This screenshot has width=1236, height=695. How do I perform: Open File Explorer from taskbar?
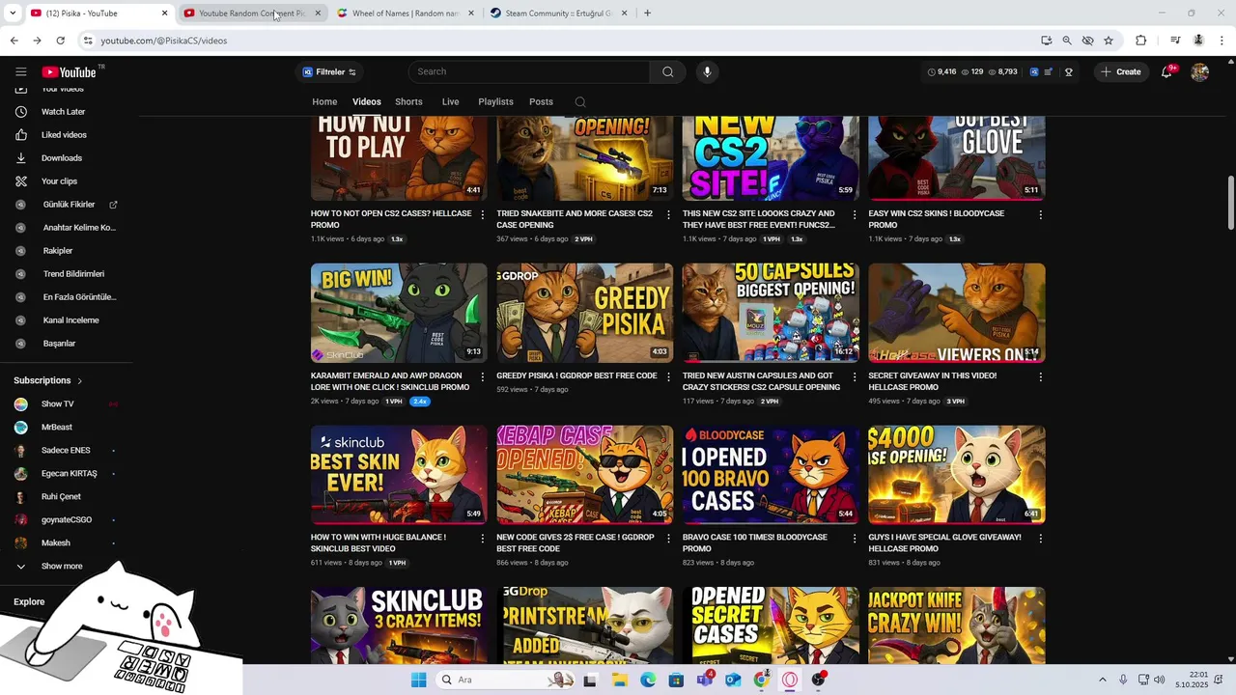pyautogui.click(x=619, y=680)
